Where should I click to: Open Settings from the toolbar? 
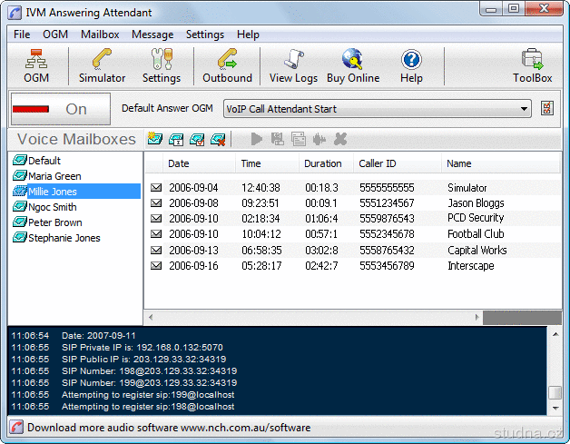pos(162,66)
